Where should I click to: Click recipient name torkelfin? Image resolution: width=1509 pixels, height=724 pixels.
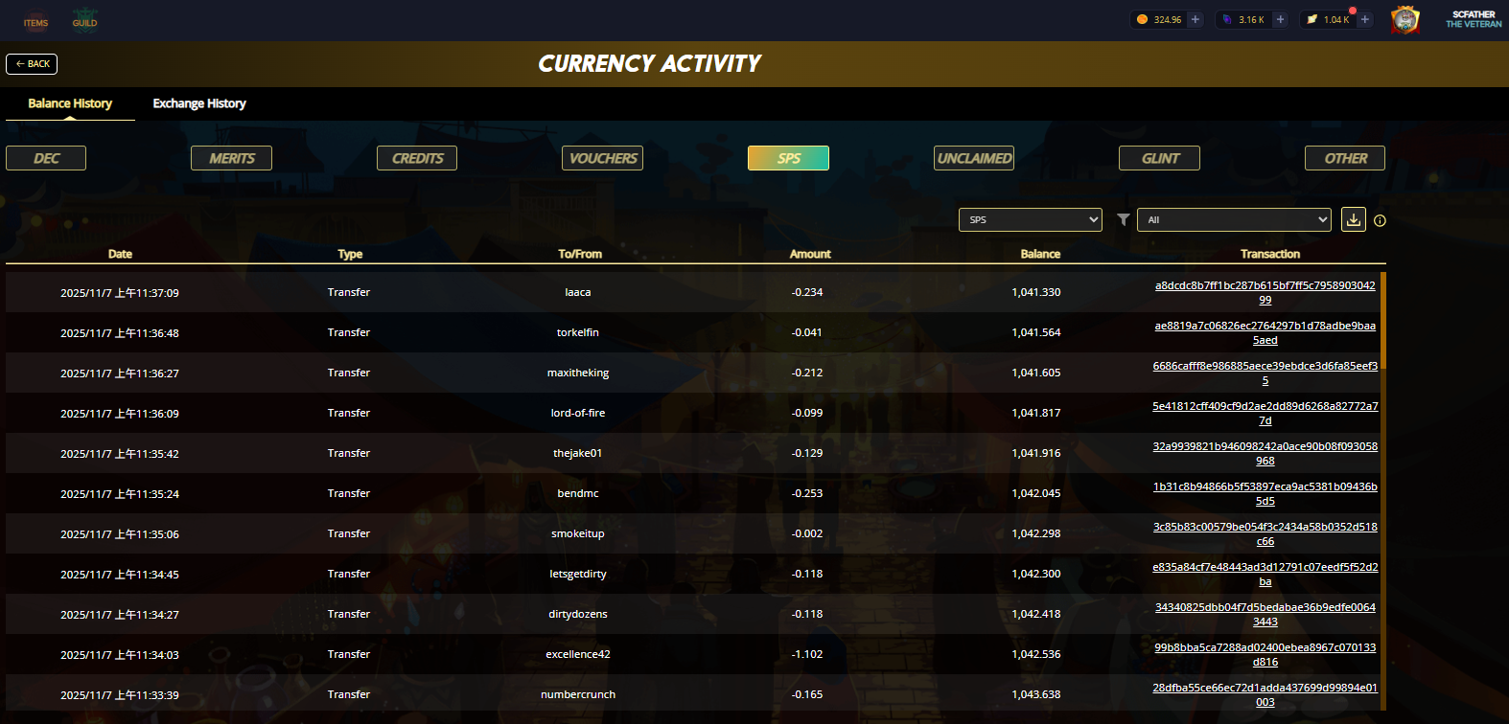click(x=578, y=332)
